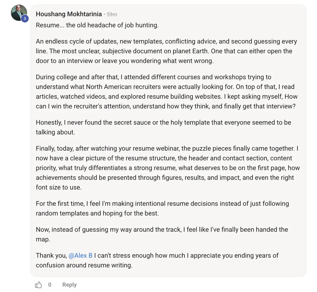
Task: Click the Reply button
Action: [69, 284]
